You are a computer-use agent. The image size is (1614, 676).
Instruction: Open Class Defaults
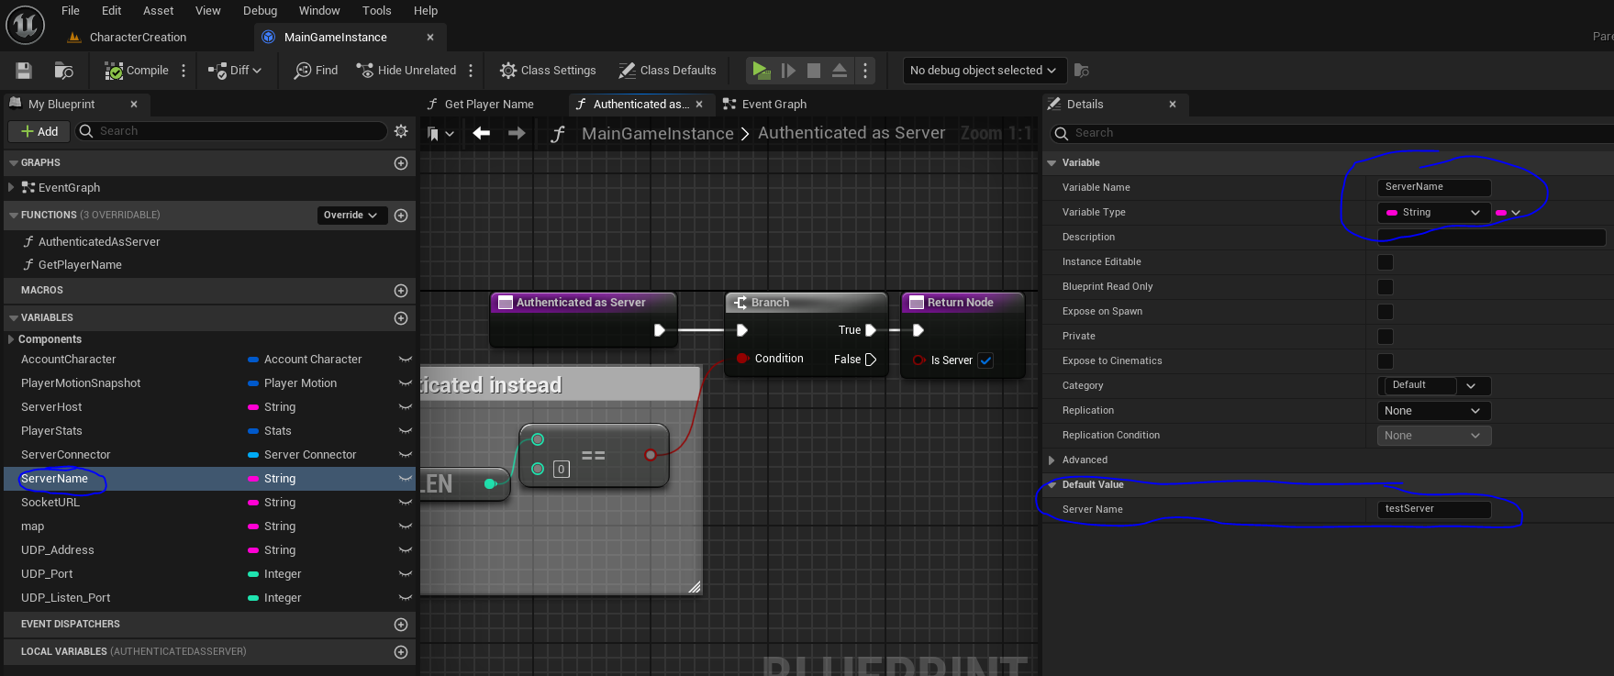[667, 71]
